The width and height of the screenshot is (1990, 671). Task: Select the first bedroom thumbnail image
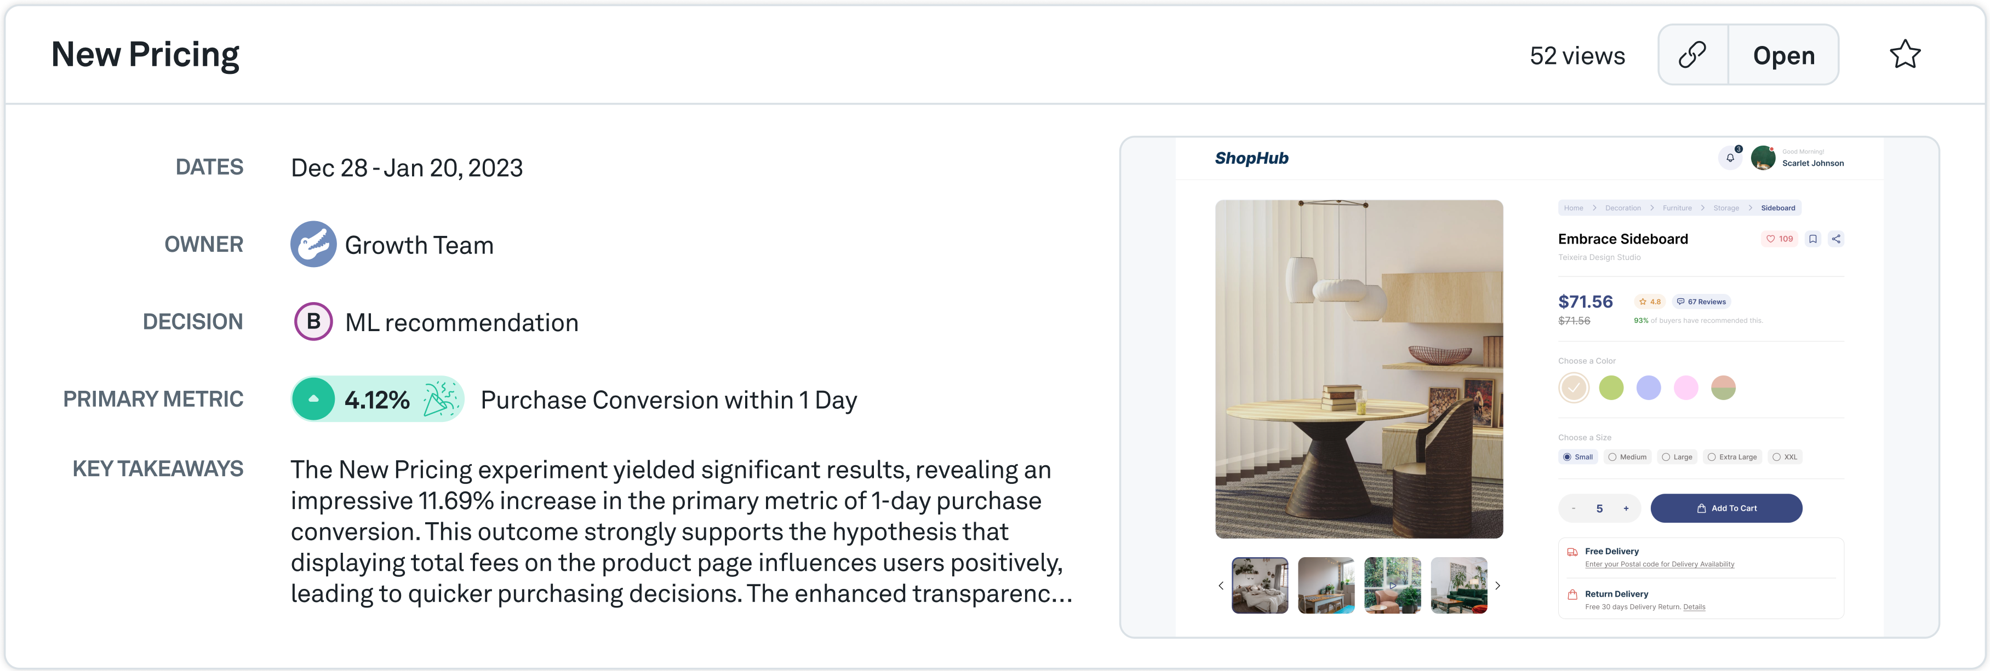coord(1259,586)
